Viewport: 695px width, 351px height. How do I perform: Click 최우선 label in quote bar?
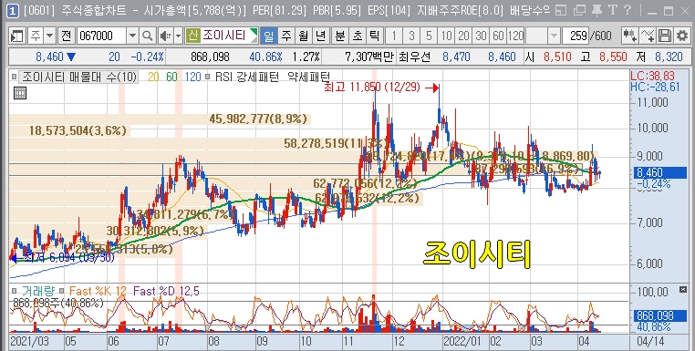coord(414,57)
